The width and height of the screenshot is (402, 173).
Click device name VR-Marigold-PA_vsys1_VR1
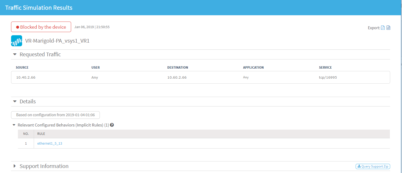click(x=57, y=41)
